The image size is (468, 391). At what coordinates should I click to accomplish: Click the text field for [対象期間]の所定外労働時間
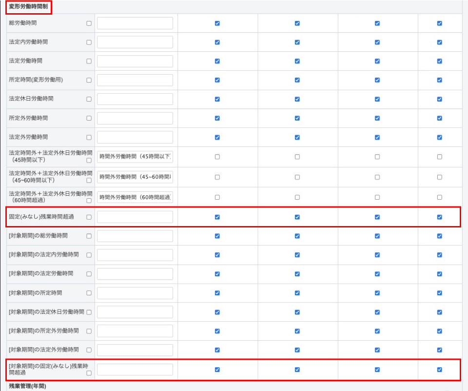tap(135, 331)
